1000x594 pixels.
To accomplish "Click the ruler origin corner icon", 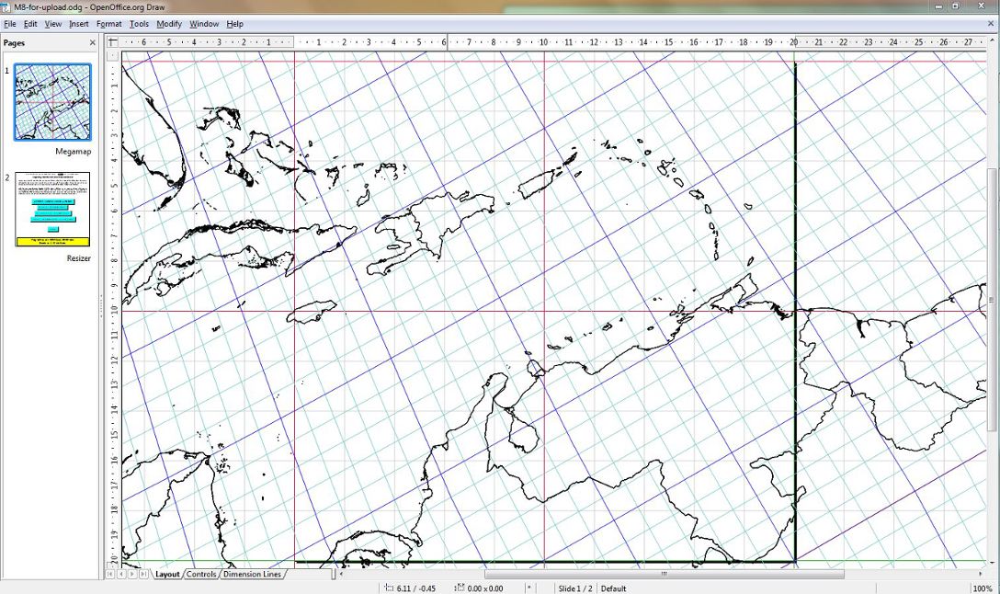I will pyautogui.click(x=113, y=42).
